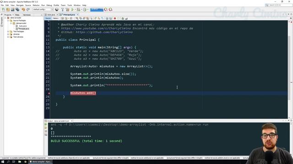
Task: Switch to the Files panel tab
Action: 17,15
